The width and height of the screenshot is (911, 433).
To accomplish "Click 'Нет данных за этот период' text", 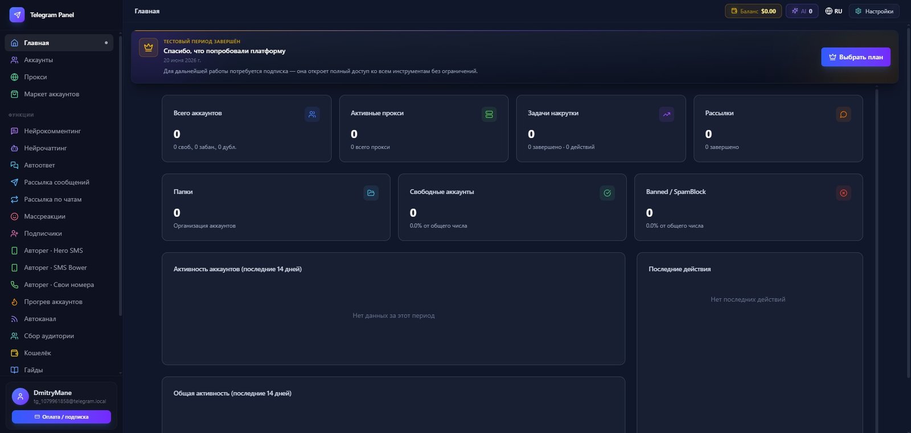I will (x=393, y=315).
